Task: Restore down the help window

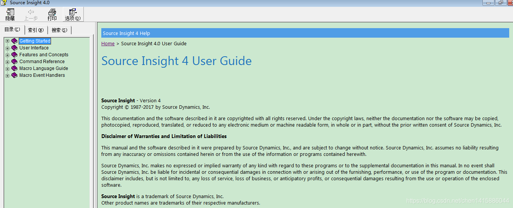Action: coord(500,2)
